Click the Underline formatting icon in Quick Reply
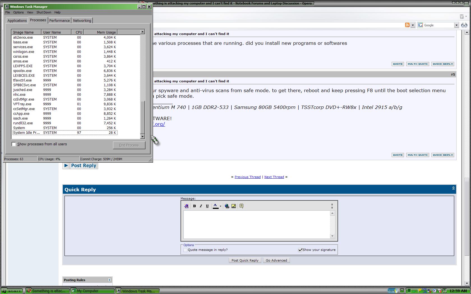 [x=207, y=206]
